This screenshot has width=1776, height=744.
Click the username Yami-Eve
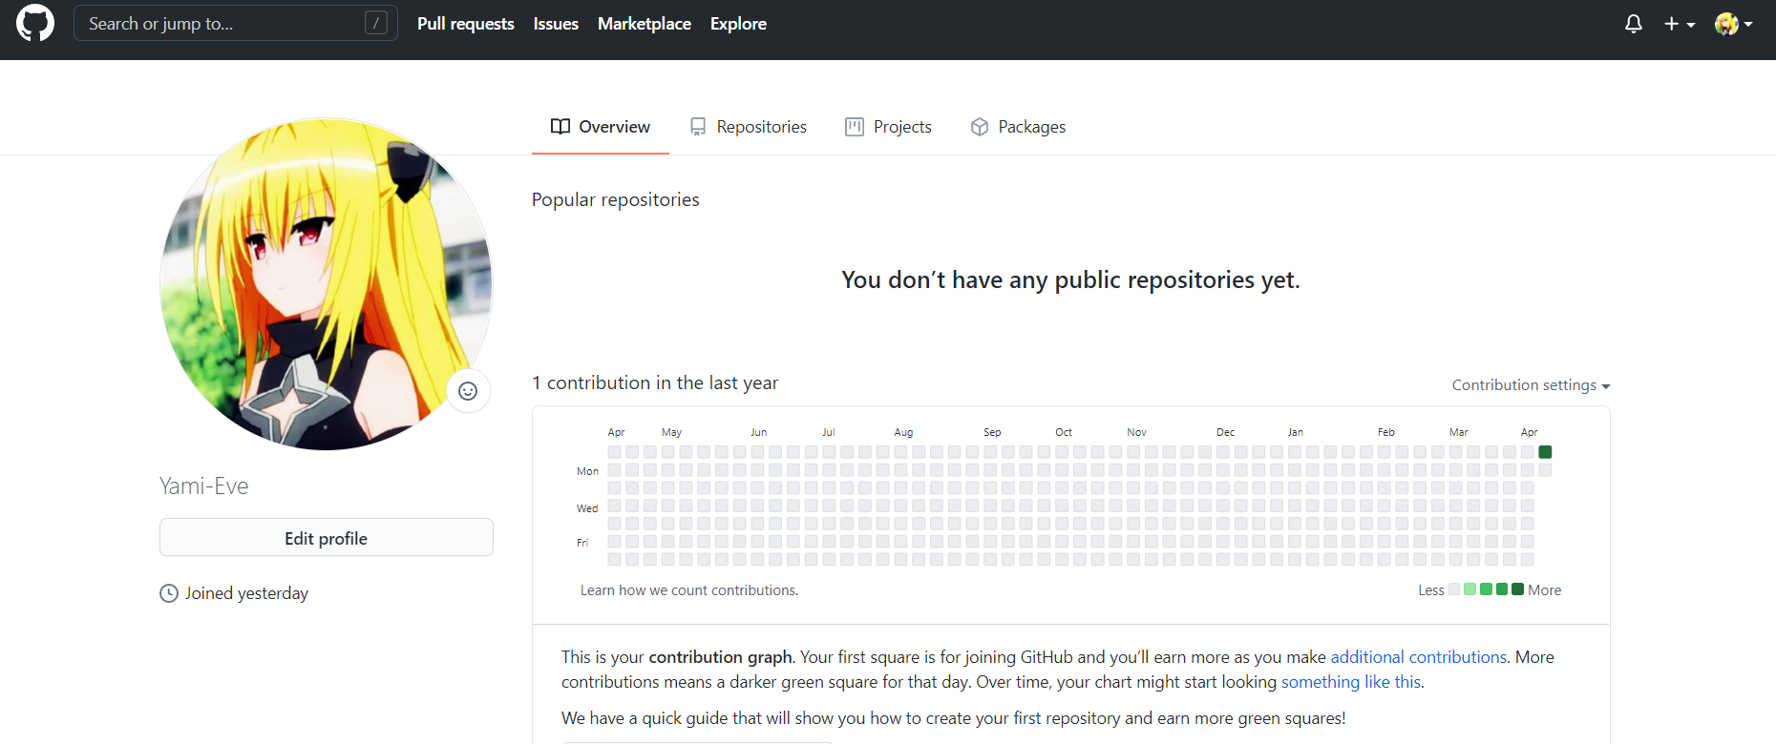coord(204,486)
